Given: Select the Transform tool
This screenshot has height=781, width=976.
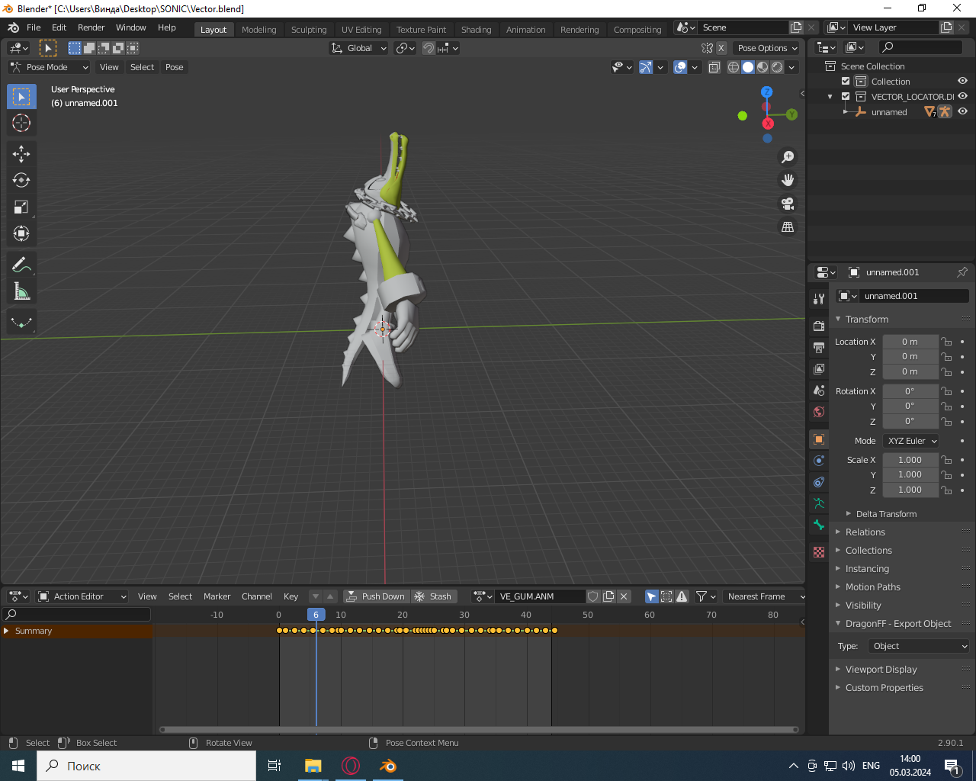Looking at the screenshot, I should click(21, 233).
